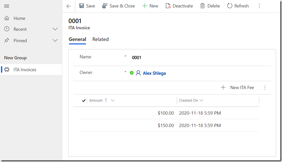Select ITA Invoices in the sidebar
The image size is (282, 162).
pos(31,69)
